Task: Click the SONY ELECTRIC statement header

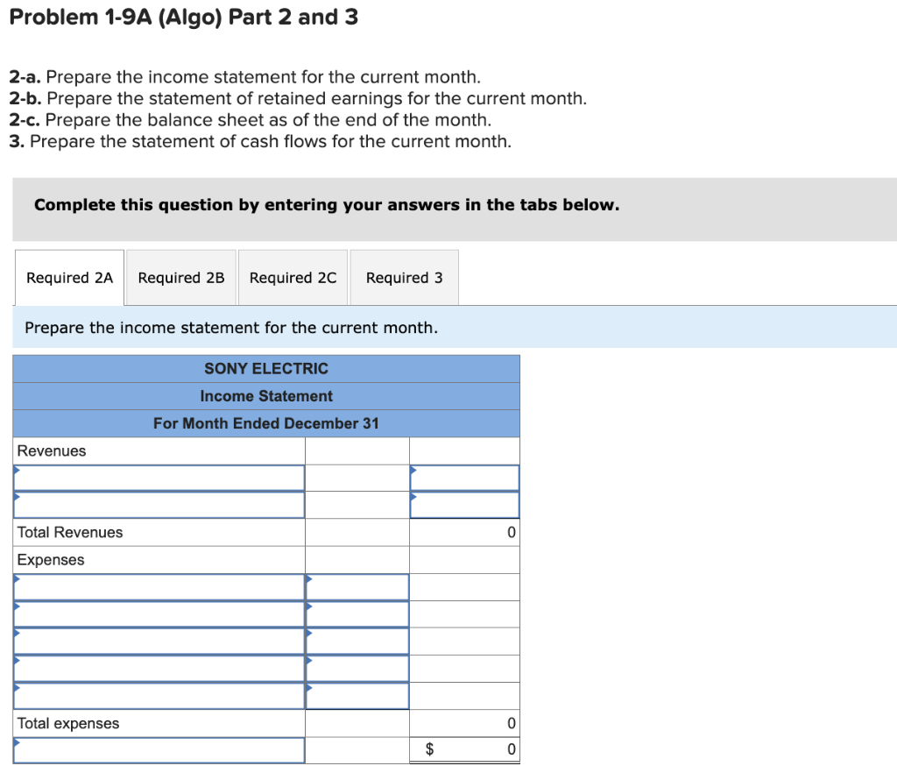Action: click(x=266, y=368)
